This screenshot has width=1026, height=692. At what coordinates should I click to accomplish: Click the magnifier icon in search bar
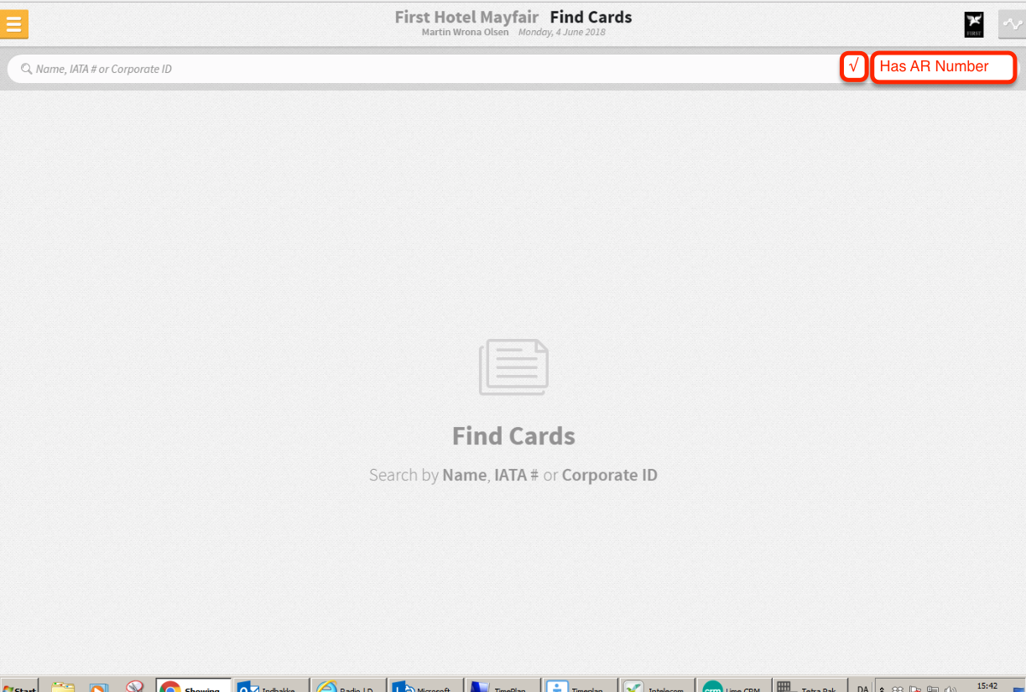click(x=26, y=69)
